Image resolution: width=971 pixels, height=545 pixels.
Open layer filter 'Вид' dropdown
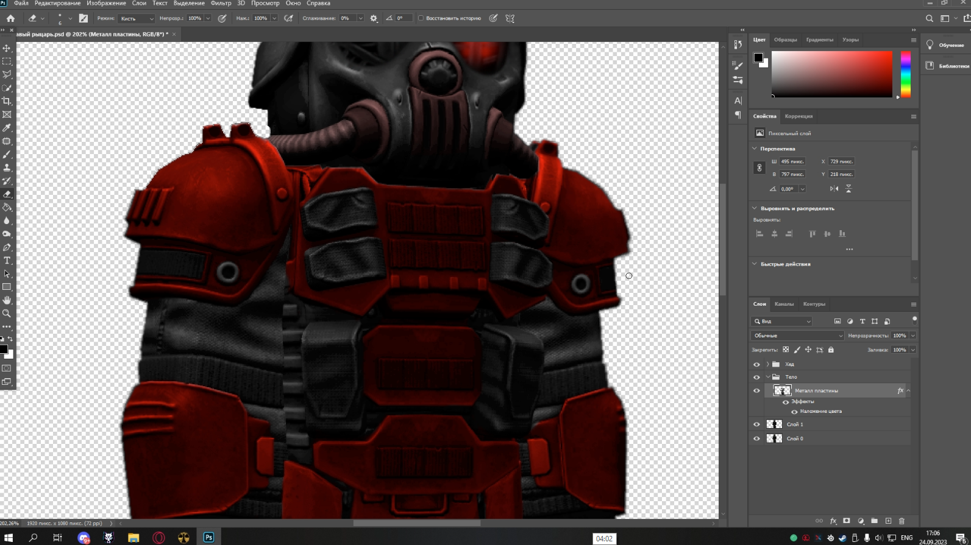coord(783,321)
